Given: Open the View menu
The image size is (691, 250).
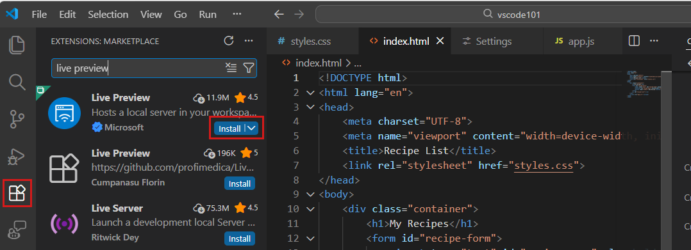Looking at the screenshot, I should (x=151, y=14).
